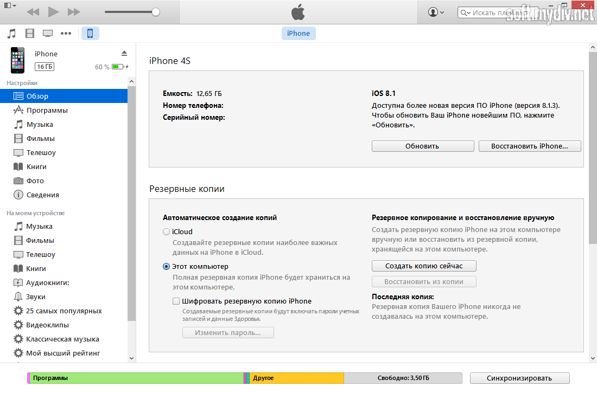Click the Серийный номер: label
The height and width of the screenshot is (393, 597).
tap(194, 118)
